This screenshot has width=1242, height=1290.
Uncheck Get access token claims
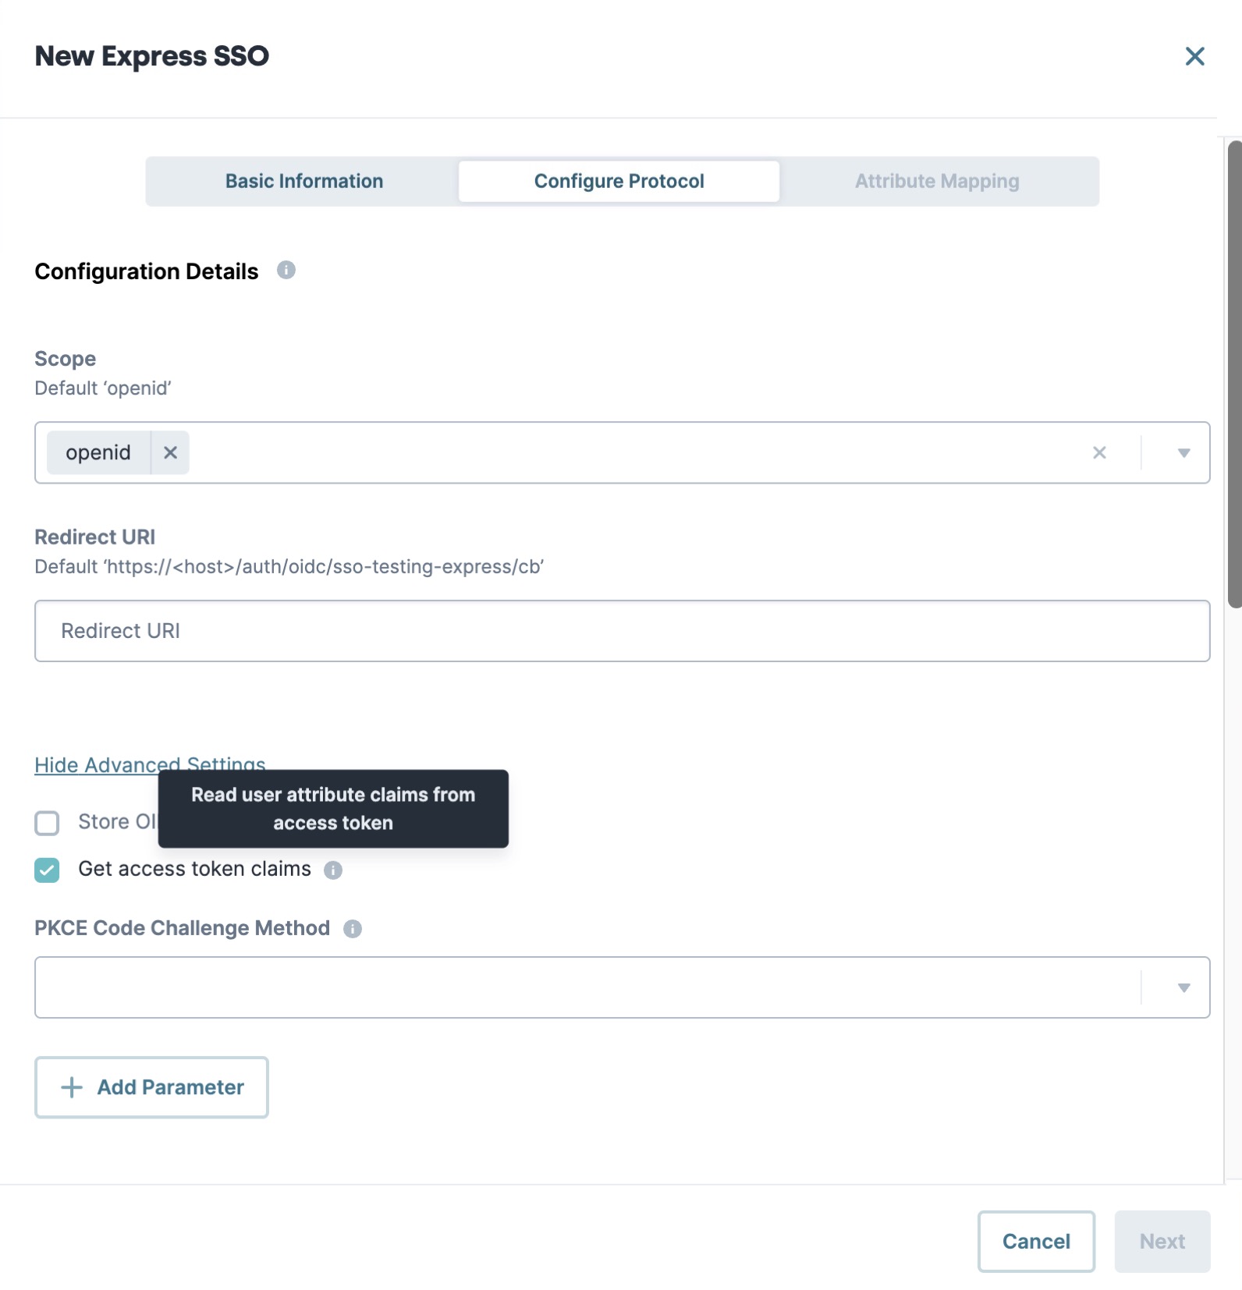pos(47,870)
